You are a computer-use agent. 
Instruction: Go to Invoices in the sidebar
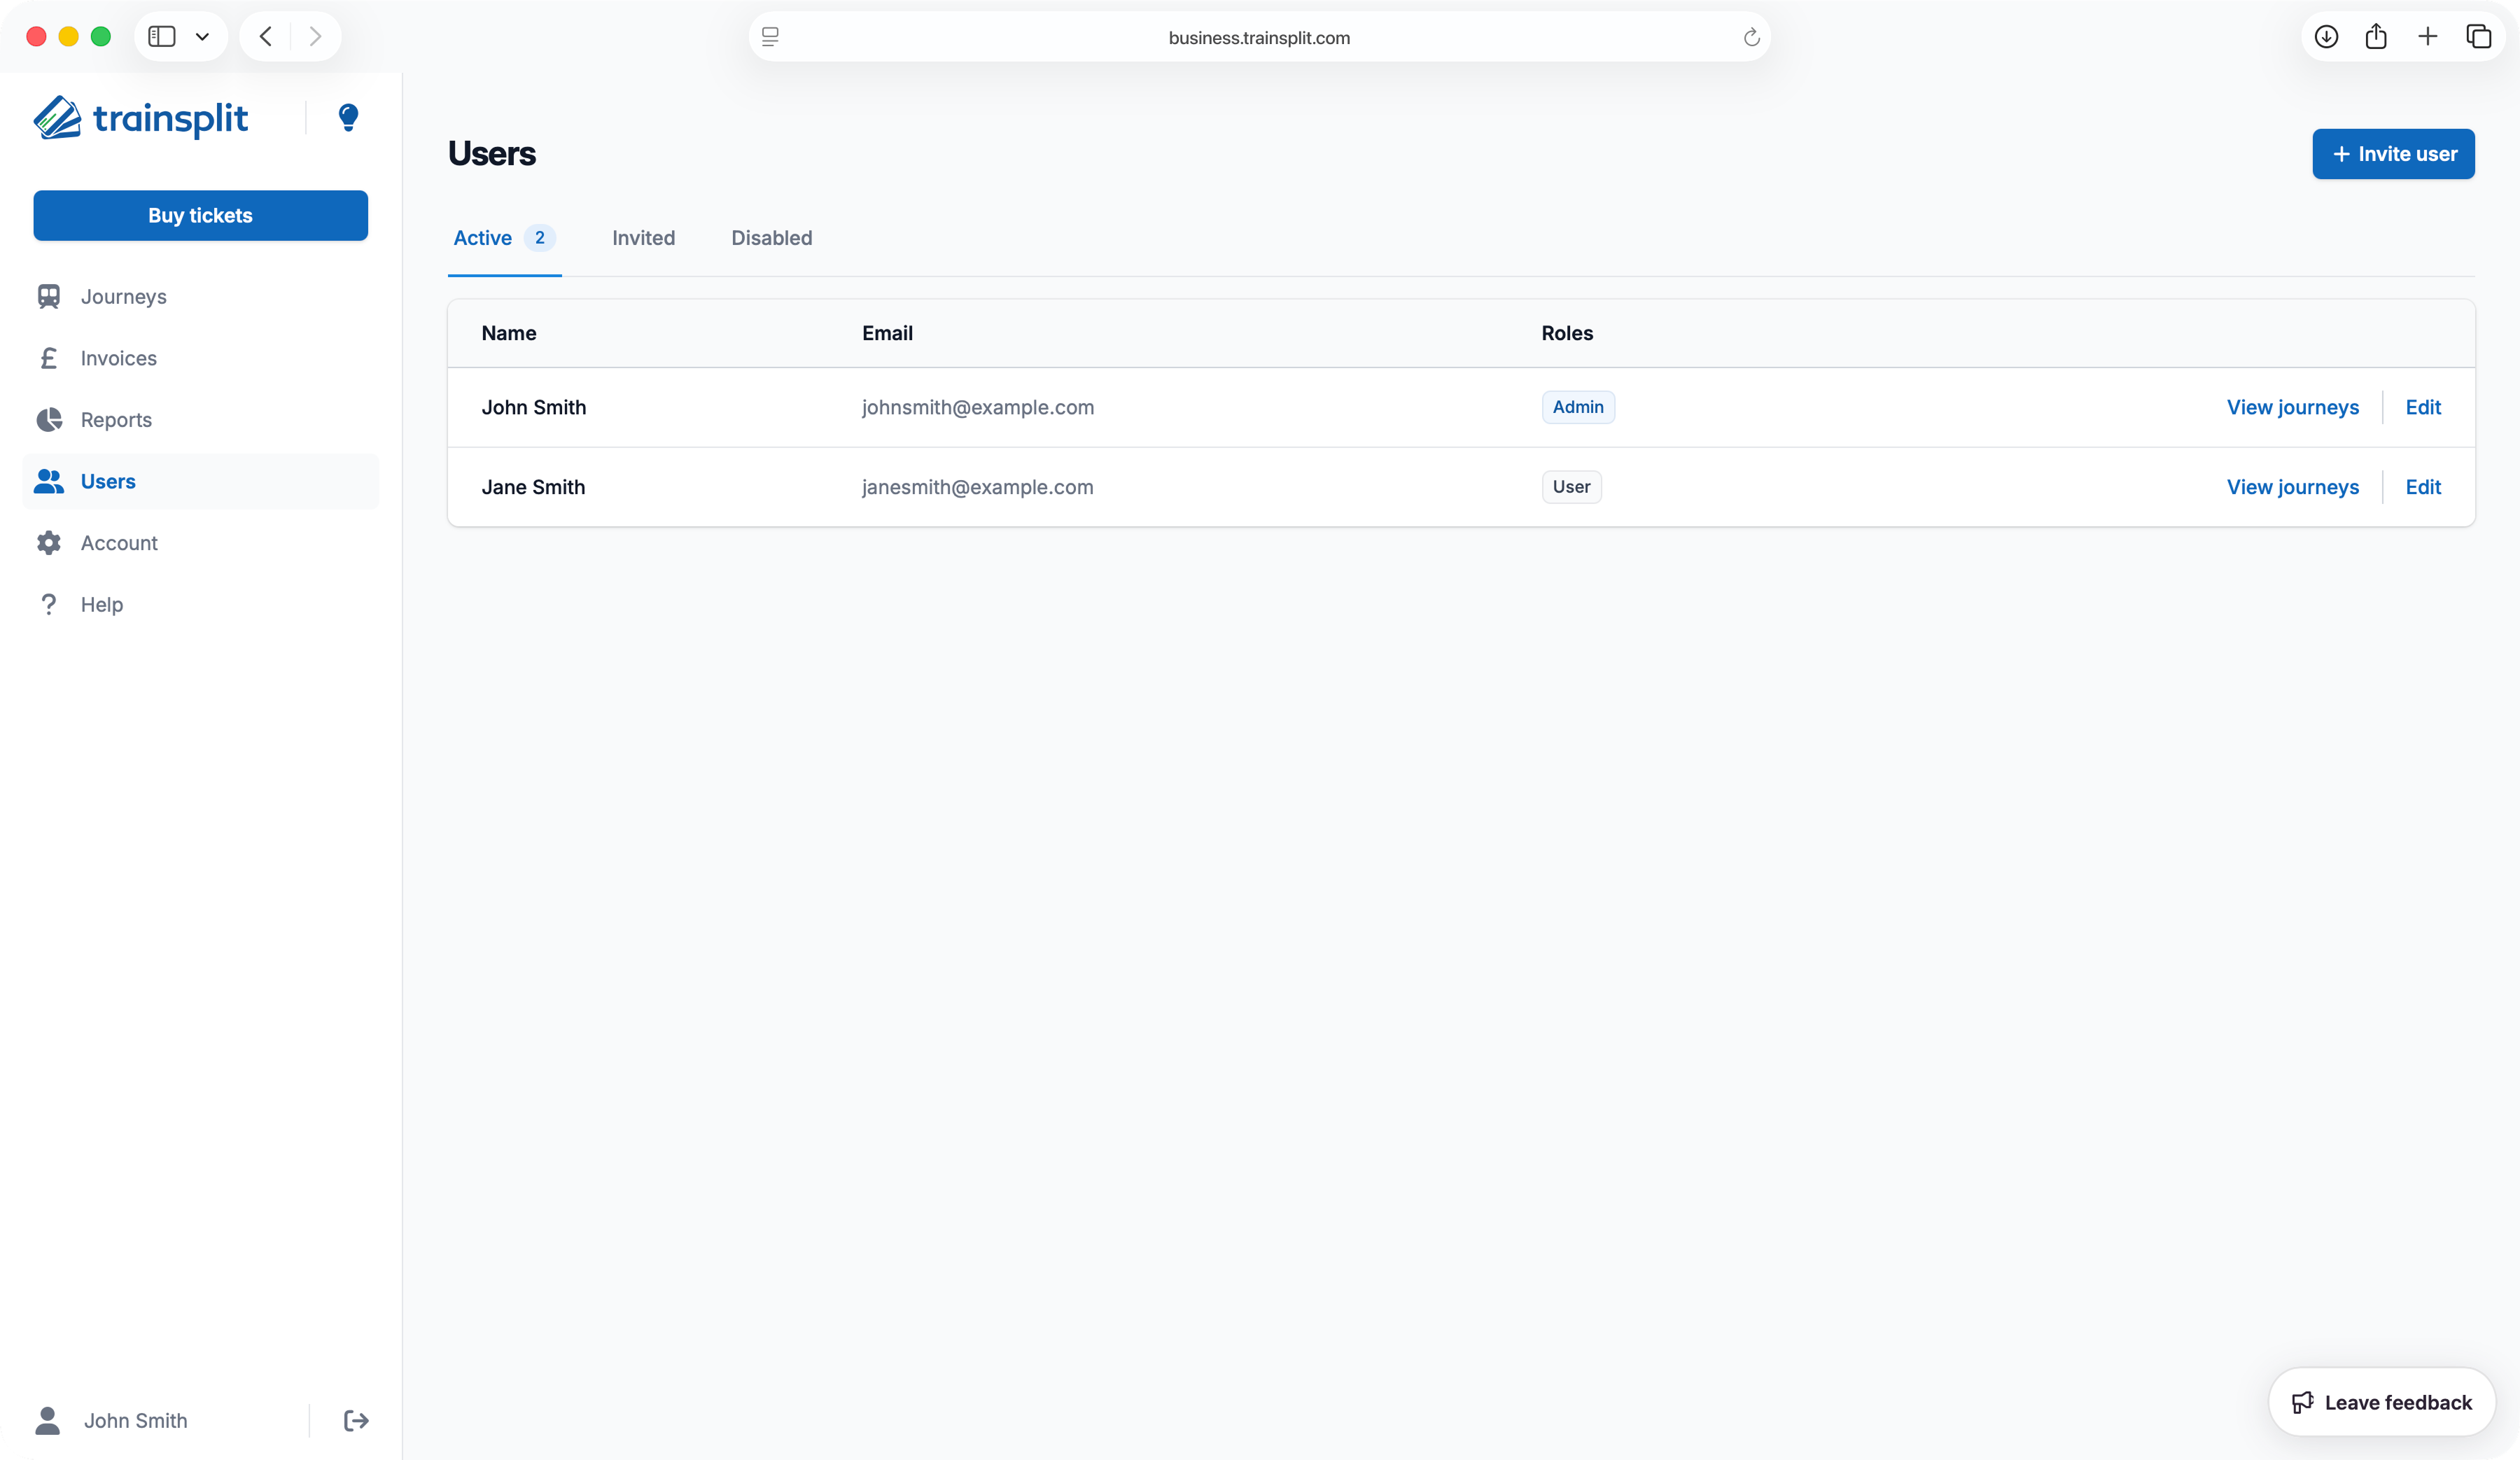(x=118, y=358)
